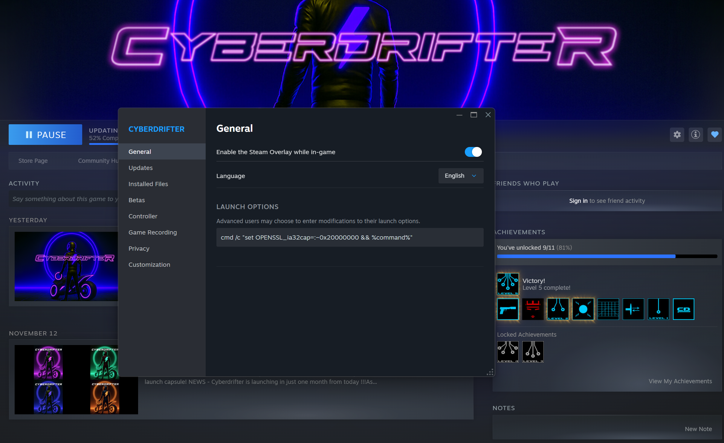Viewport: 724px width, 443px height.
Task: Open the launch capsule news post text
Action: pos(261,382)
